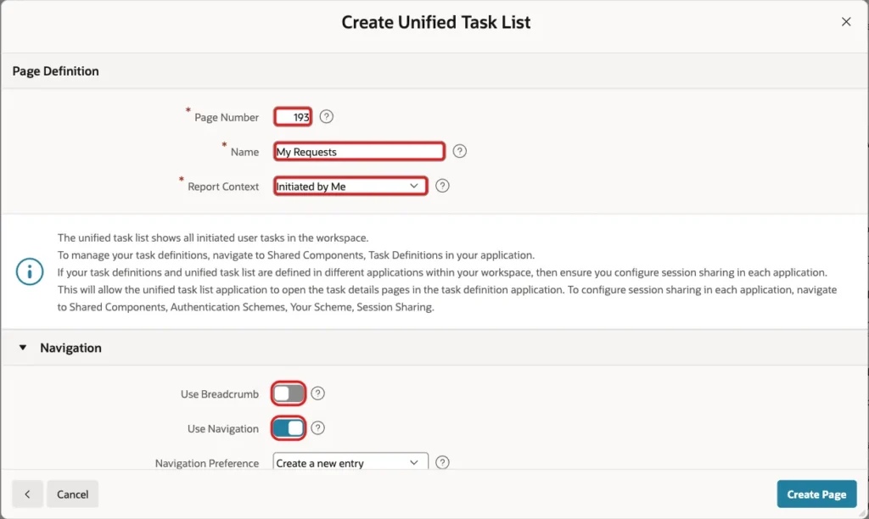Click the Create Unified Task List title
869x519 pixels.
[435, 22]
